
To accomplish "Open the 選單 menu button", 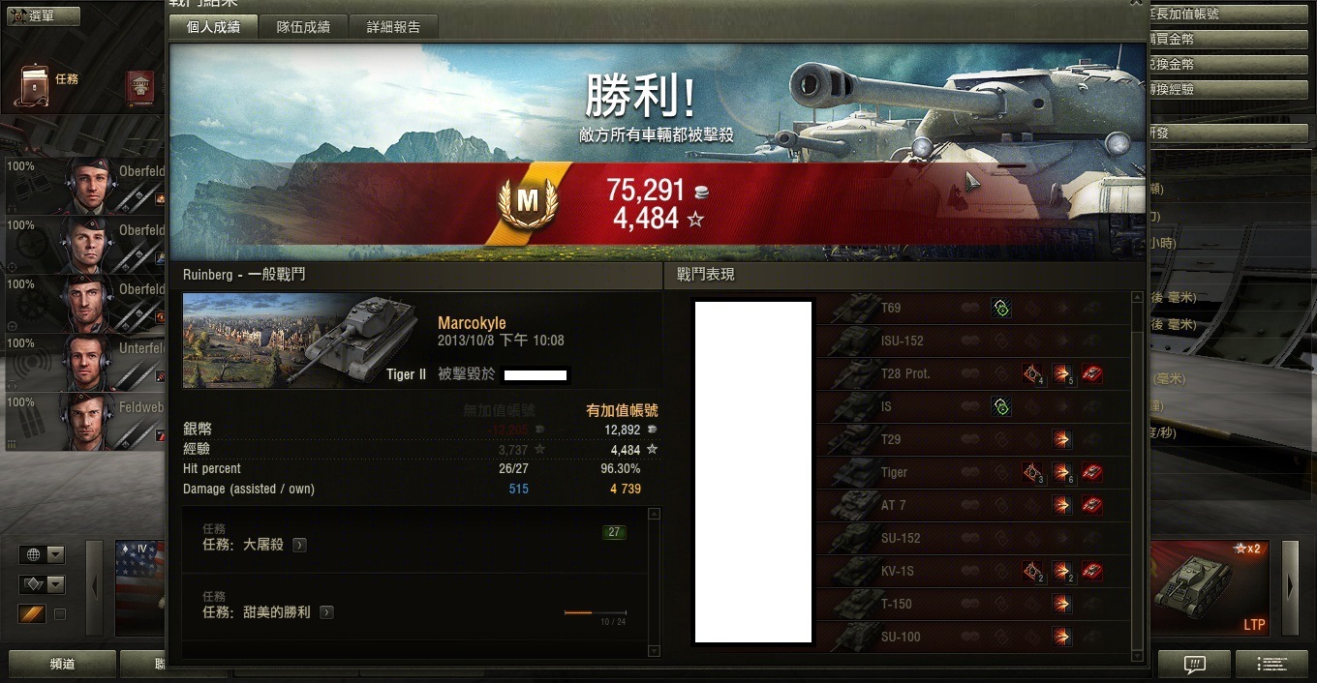I will point(43,15).
